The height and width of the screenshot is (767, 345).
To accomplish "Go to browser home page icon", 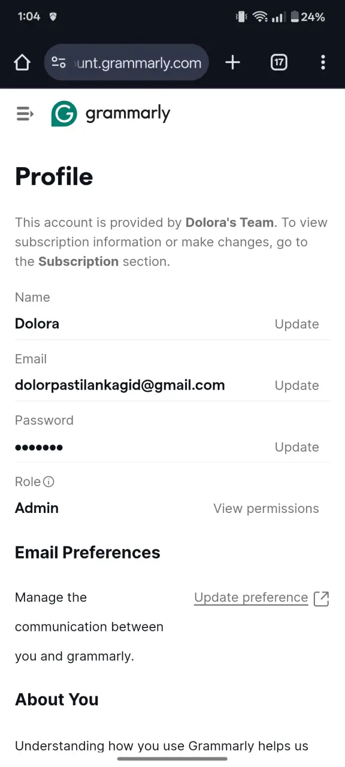I will pos(22,62).
